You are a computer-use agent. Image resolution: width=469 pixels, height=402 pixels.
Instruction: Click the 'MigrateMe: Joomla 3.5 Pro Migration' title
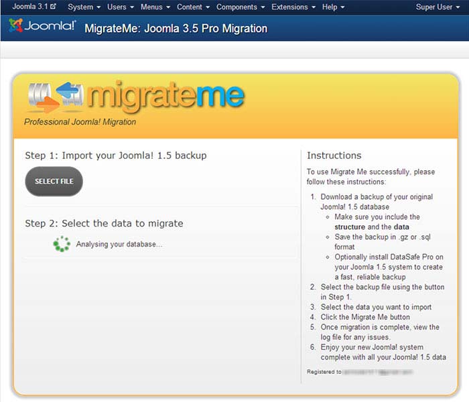(176, 28)
